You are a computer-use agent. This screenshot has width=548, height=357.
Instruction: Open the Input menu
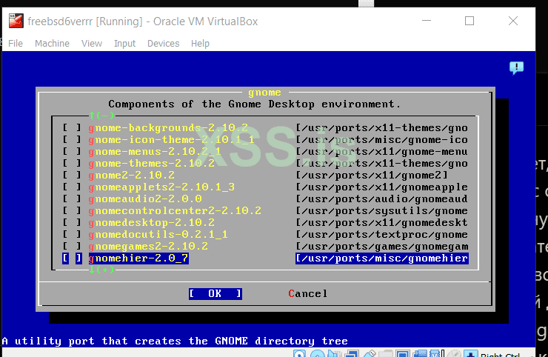pos(124,44)
